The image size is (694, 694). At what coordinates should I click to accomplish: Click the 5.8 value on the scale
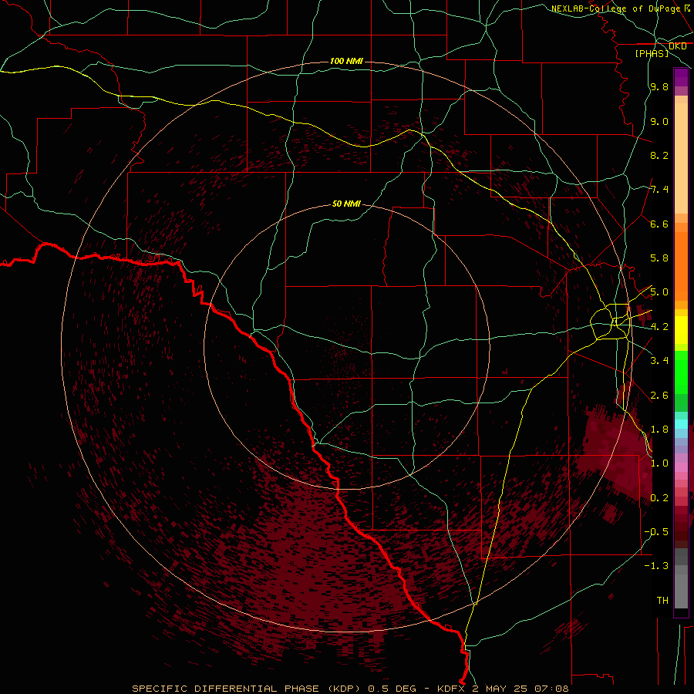[x=659, y=258]
